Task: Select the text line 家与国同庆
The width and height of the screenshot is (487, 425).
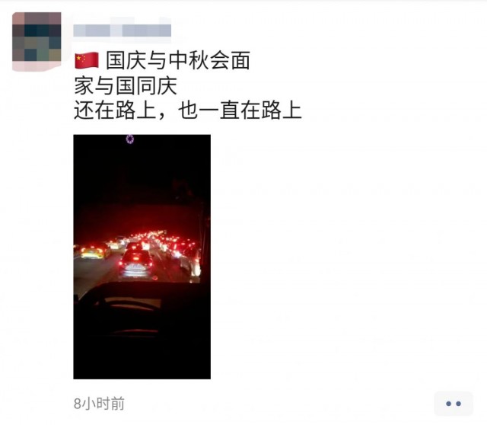Action: (126, 86)
